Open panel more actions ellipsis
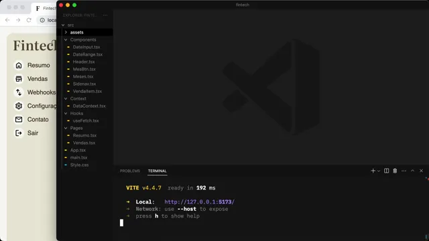The height and width of the screenshot is (241, 429). click(404, 171)
